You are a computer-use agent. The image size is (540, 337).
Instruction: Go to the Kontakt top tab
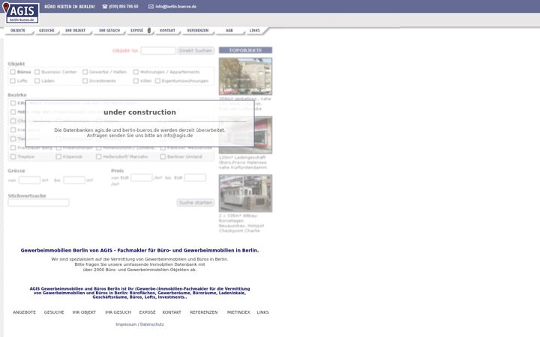click(168, 31)
